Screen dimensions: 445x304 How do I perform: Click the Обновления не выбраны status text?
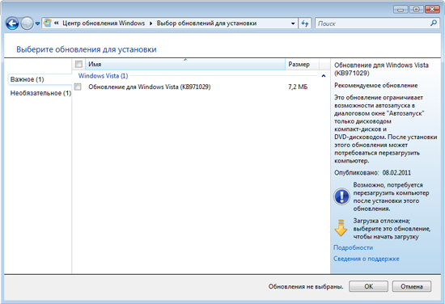pyautogui.click(x=306, y=287)
